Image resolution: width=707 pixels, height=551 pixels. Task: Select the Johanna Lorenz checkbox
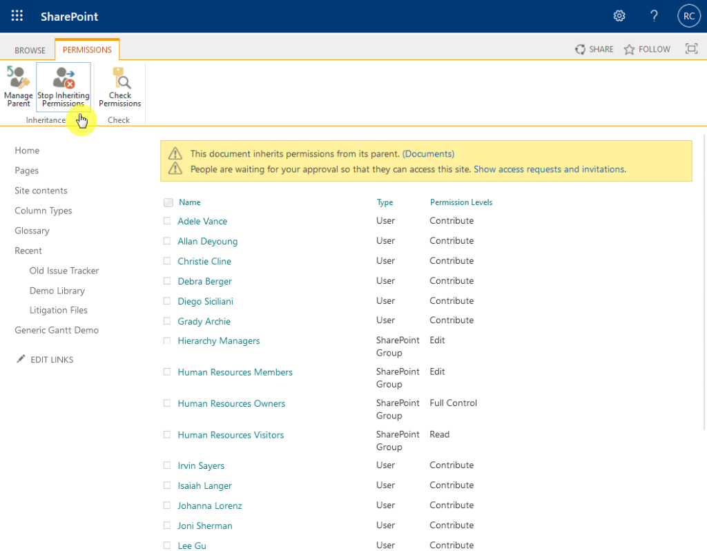(167, 505)
